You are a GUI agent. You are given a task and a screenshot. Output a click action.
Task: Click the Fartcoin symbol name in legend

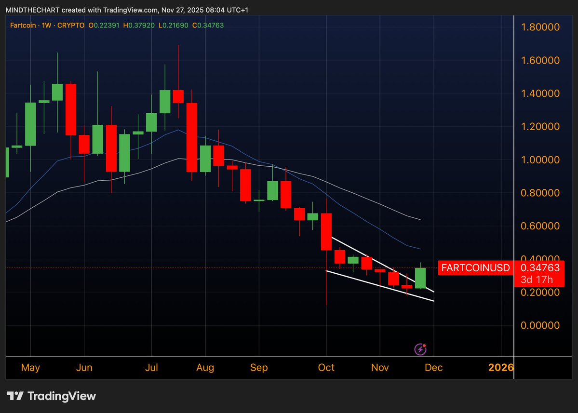point(23,26)
